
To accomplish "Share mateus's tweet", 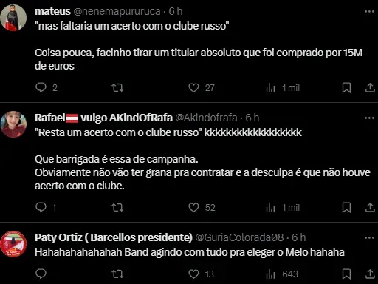I will point(370,88).
